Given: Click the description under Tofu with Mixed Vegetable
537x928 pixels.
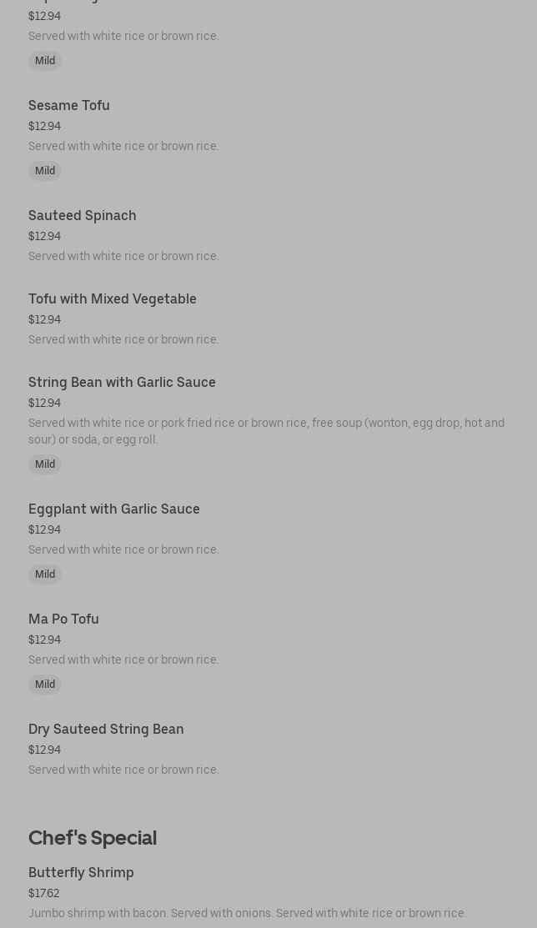Looking at the screenshot, I should click(x=123, y=340).
